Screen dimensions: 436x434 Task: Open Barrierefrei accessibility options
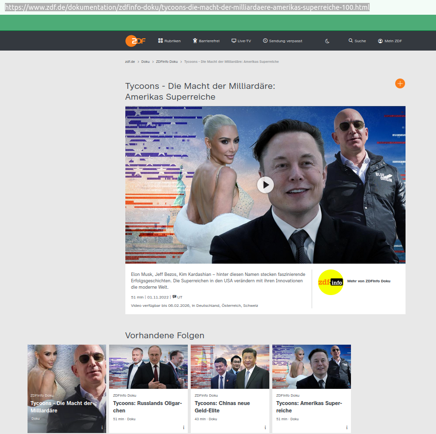tap(206, 41)
